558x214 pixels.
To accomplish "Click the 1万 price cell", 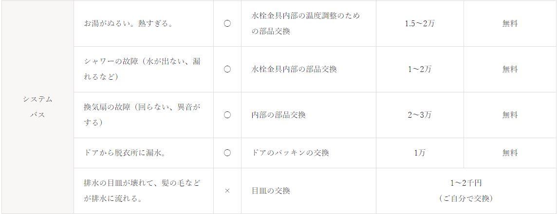I will 420,153.
